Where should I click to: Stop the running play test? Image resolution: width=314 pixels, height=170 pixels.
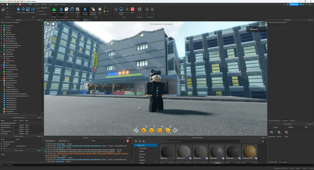pyautogui.click(x=132, y=10)
